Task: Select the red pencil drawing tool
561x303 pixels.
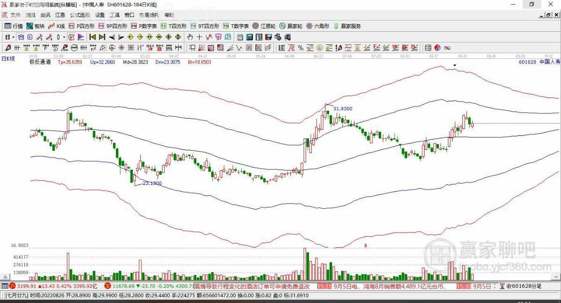Action: point(7,48)
